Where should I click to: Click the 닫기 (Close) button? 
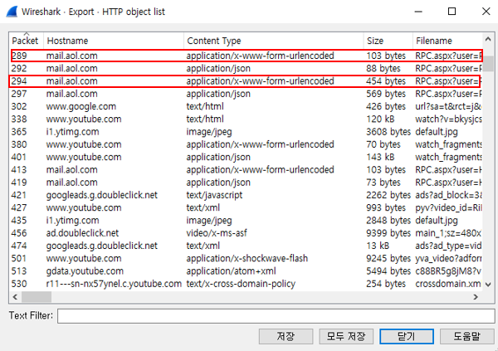(x=407, y=336)
